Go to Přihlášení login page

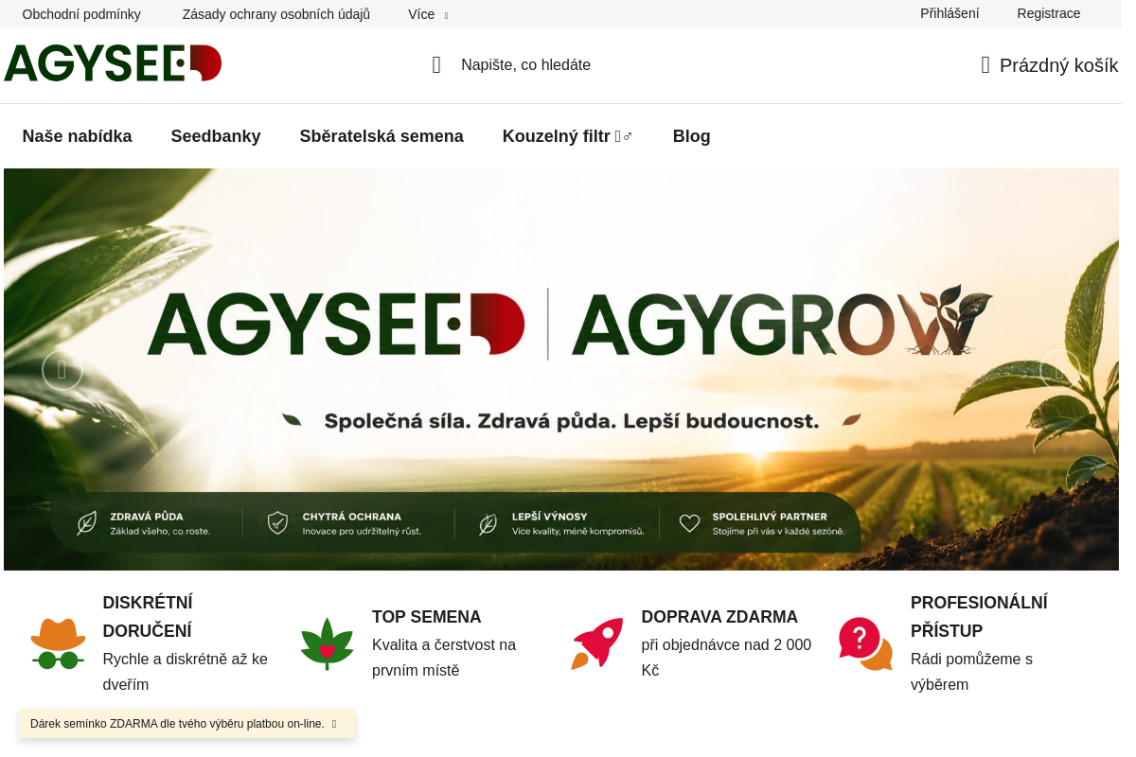pos(950,13)
